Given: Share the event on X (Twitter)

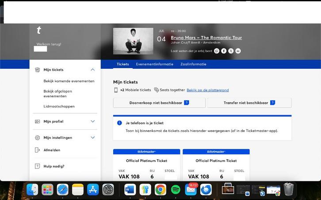Looking at the screenshot, I should pyautogui.click(x=231, y=51).
